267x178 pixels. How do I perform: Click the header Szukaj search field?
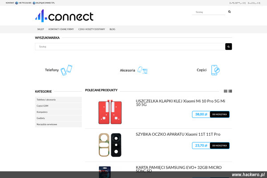(x=209, y=12)
